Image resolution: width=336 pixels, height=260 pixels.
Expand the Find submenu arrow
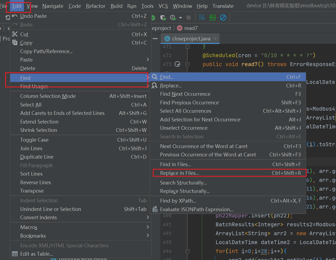148,78
